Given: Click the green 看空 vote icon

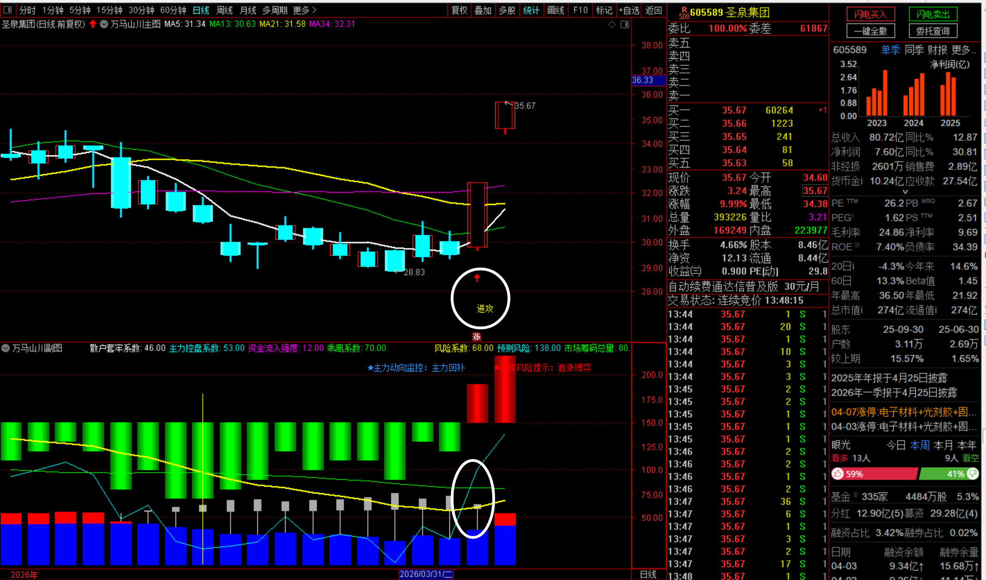Looking at the screenshot, I should tap(973, 474).
